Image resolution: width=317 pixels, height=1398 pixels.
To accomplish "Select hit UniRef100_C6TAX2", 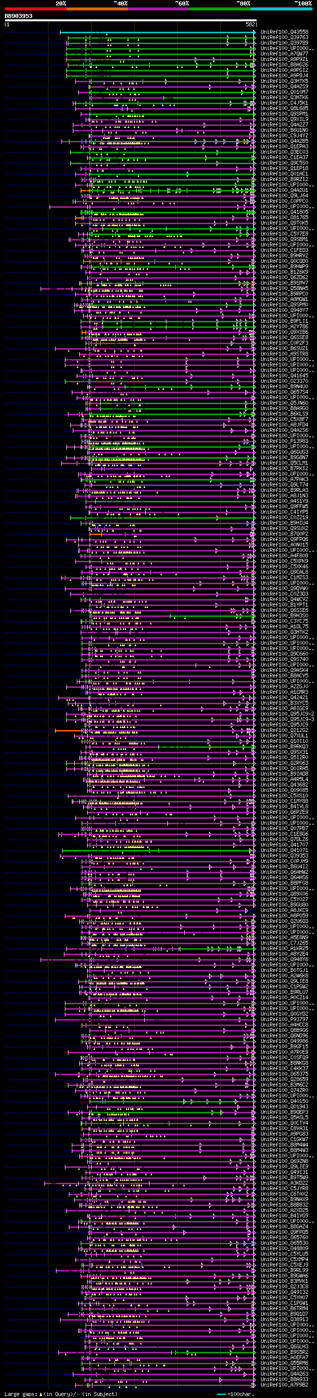I will tap(284, 1194).
